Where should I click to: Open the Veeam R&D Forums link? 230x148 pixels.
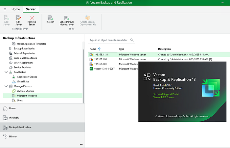coord(164,97)
